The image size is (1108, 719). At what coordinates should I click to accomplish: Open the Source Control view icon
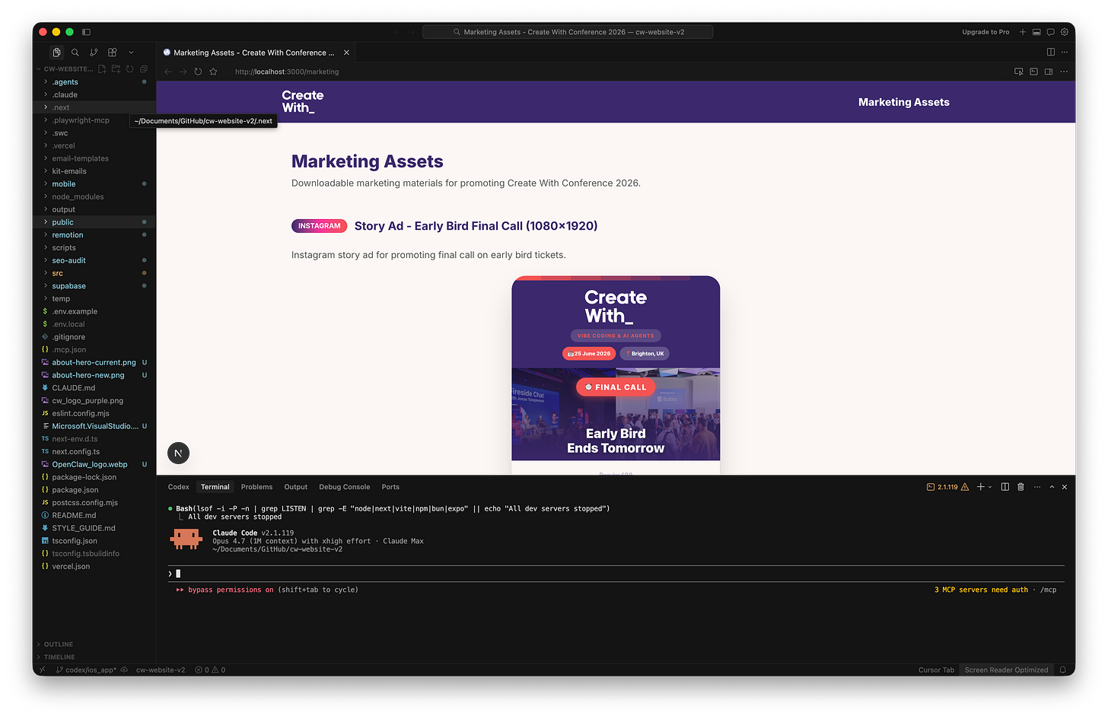click(94, 52)
